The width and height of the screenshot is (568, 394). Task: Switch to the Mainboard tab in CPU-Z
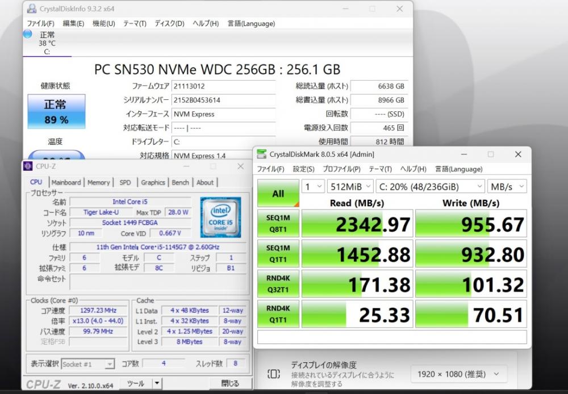66,182
